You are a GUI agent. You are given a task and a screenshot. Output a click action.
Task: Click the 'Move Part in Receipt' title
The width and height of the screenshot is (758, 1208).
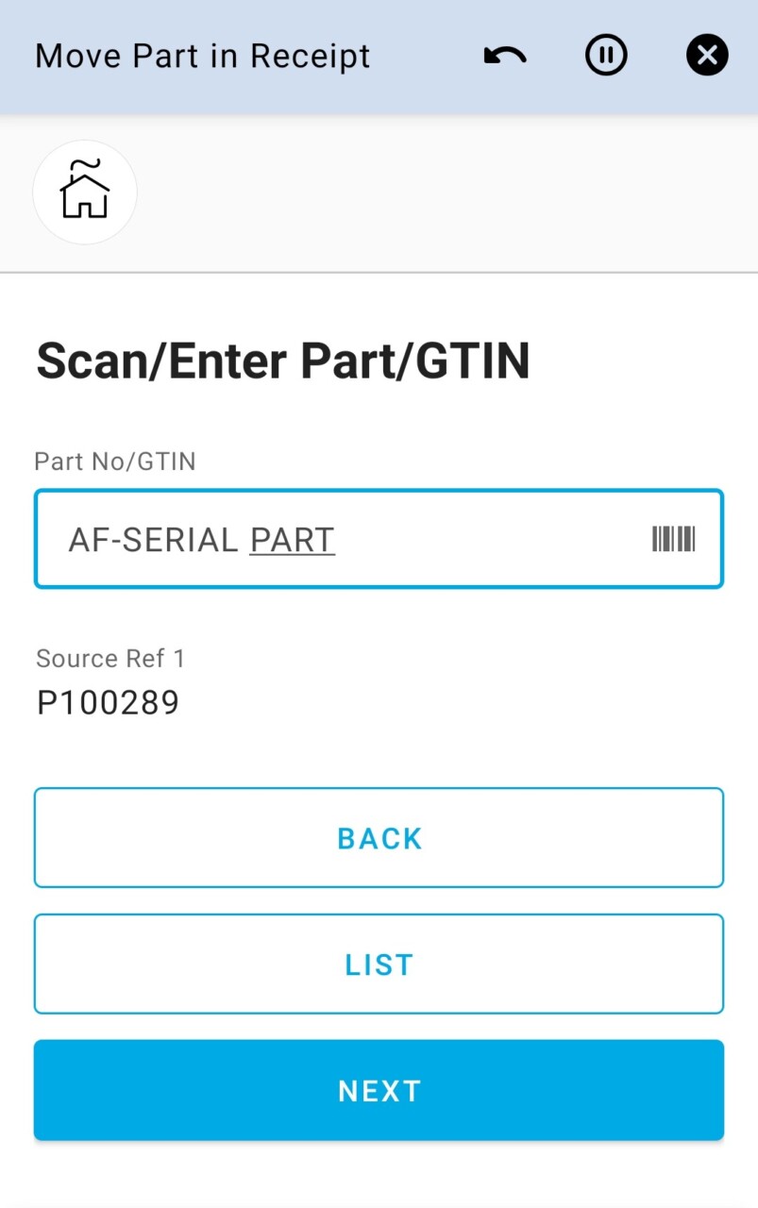(203, 57)
